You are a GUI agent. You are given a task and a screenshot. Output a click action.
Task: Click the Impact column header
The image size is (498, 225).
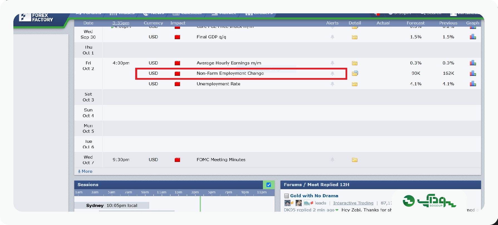coord(178,23)
